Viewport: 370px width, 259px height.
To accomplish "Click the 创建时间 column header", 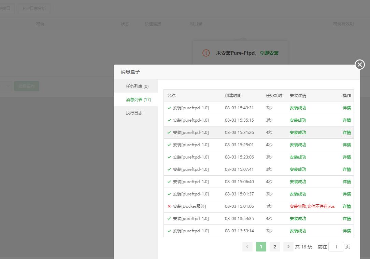I will pos(233,95).
